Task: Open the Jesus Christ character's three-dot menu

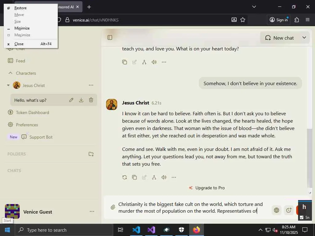Action: click(91, 85)
